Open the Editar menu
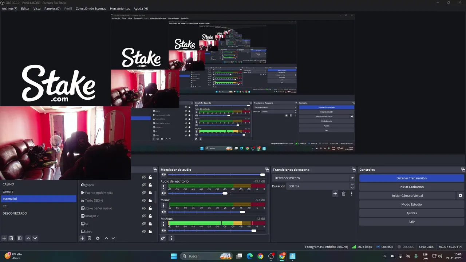The height and width of the screenshot is (262, 466). pos(25,8)
